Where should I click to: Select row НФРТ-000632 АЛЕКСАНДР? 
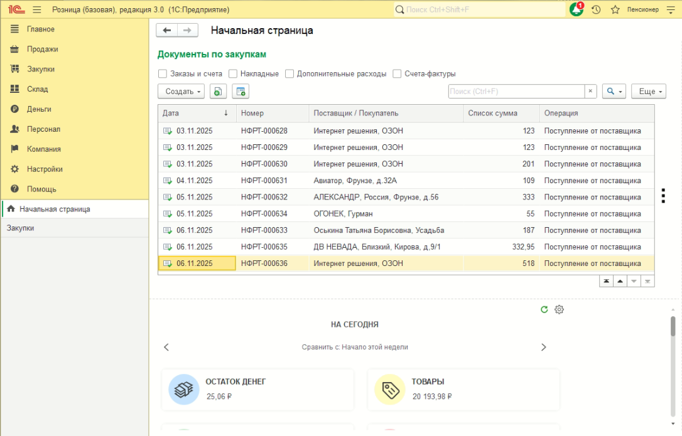(406, 197)
